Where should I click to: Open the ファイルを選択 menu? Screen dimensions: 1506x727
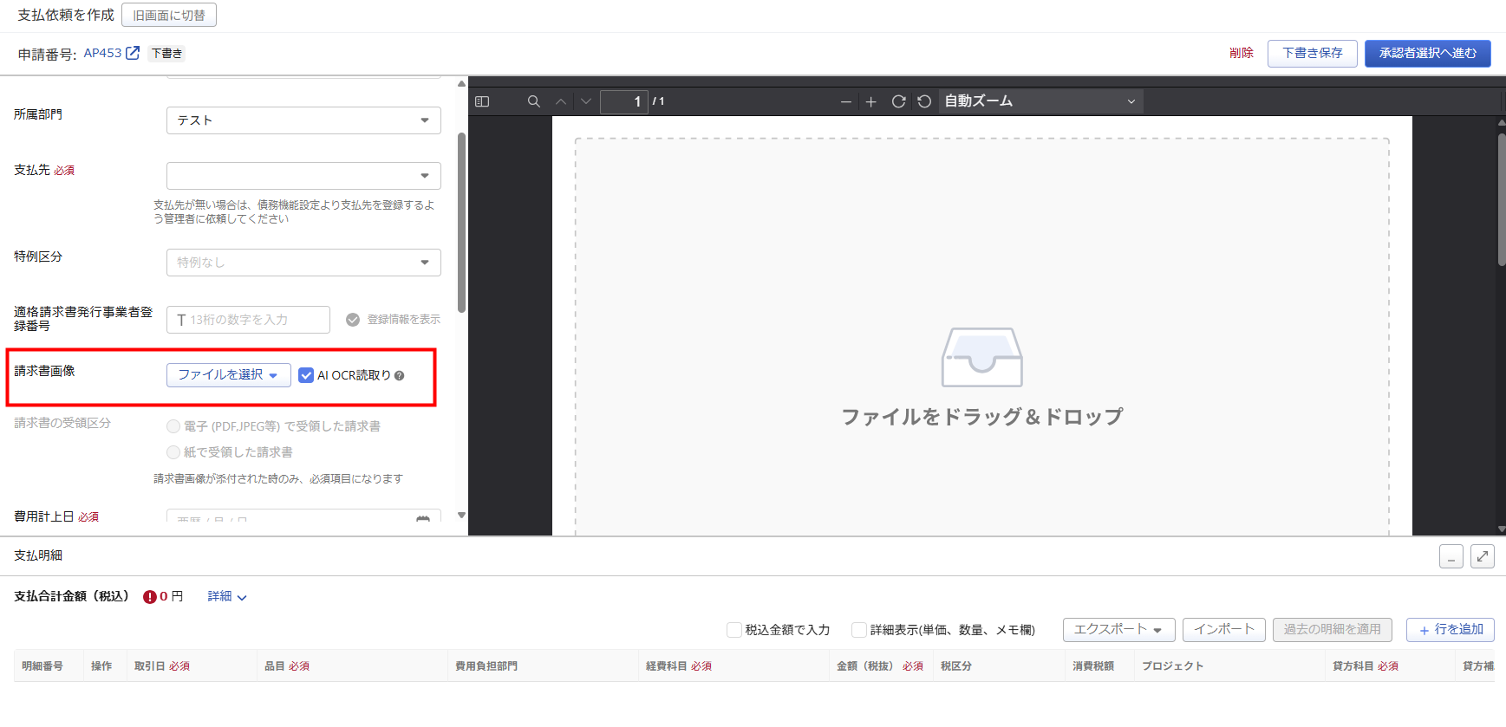pyautogui.click(x=228, y=375)
